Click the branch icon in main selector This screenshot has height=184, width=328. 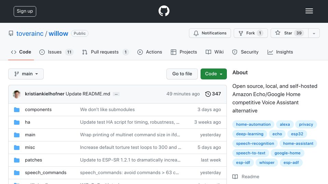pyautogui.click(x=16, y=74)
